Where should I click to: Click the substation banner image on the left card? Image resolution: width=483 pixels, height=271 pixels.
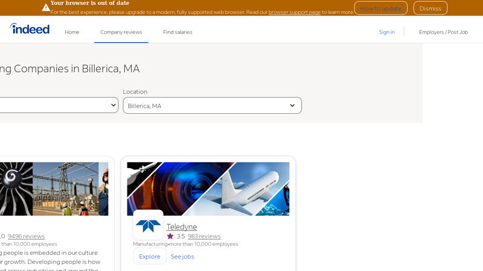[x=54, y=188]
